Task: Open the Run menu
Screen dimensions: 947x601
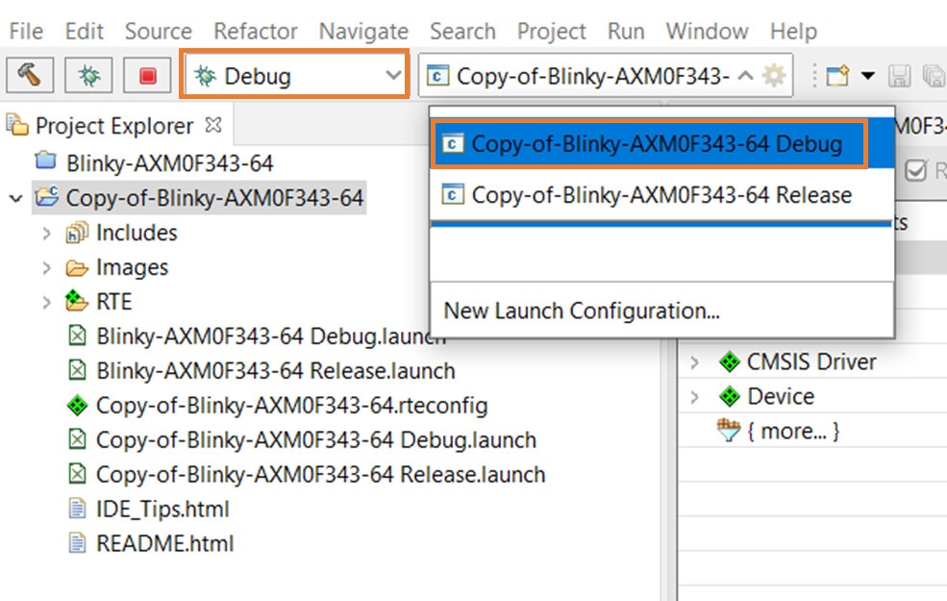Action: point(625,30)
